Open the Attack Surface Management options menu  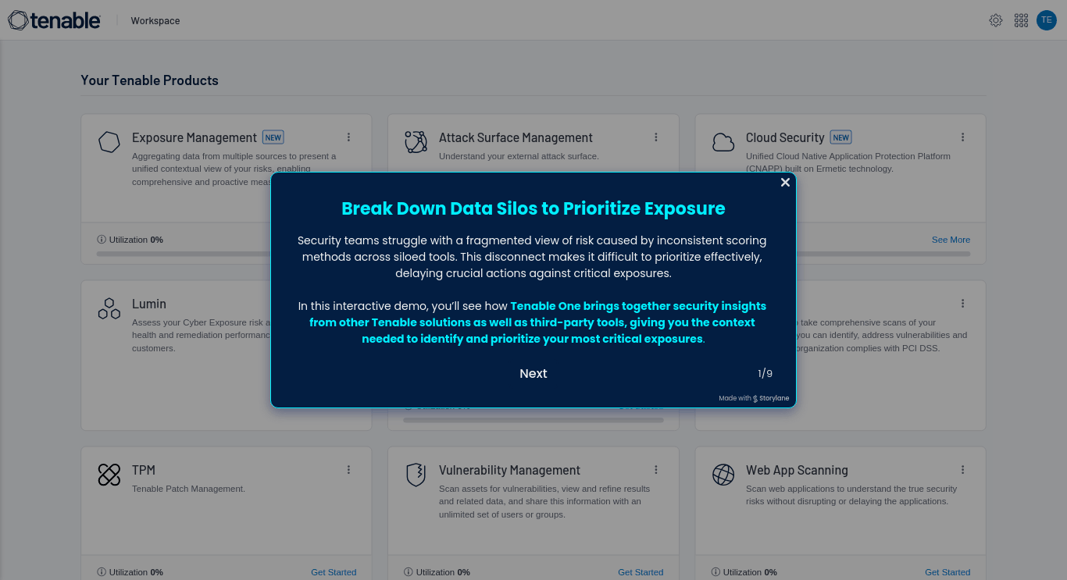(x=655, y=137)
